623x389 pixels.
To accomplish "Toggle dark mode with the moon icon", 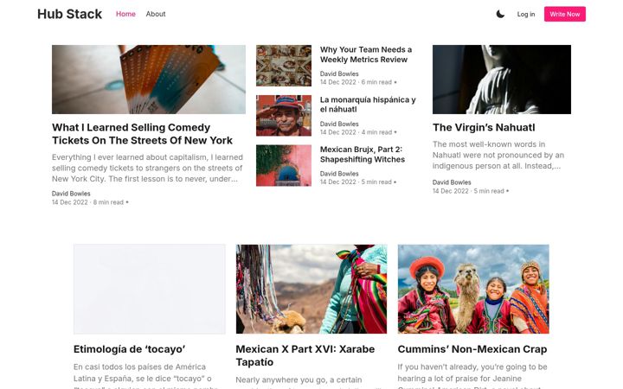I will [500, 15].
